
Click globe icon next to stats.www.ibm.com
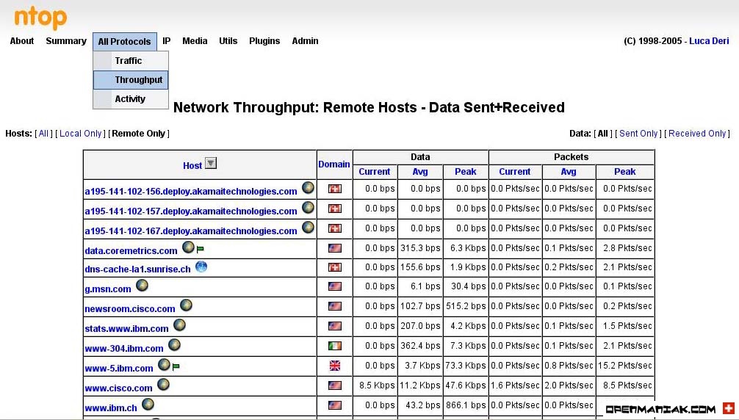179,325
